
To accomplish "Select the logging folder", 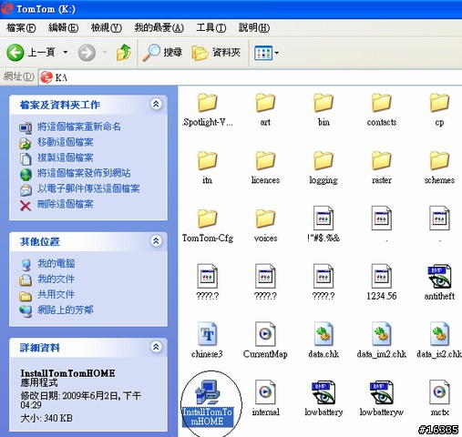I will click(323, 160).
